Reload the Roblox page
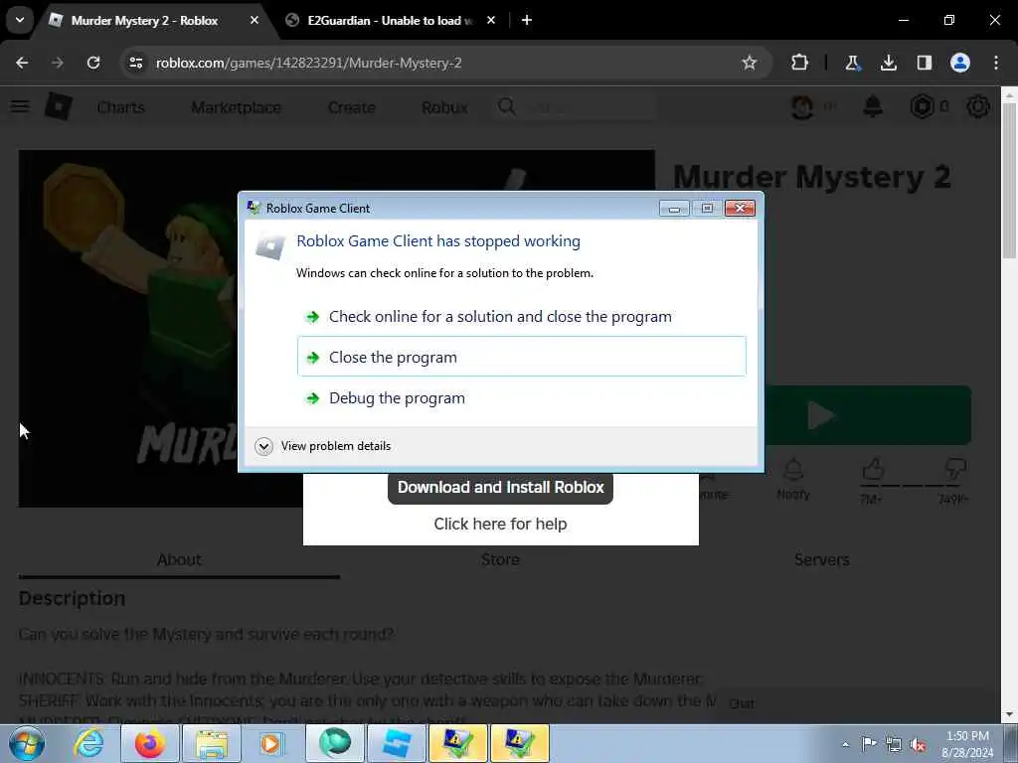The width and height of the screenshot is (1018, 763). 93,63
